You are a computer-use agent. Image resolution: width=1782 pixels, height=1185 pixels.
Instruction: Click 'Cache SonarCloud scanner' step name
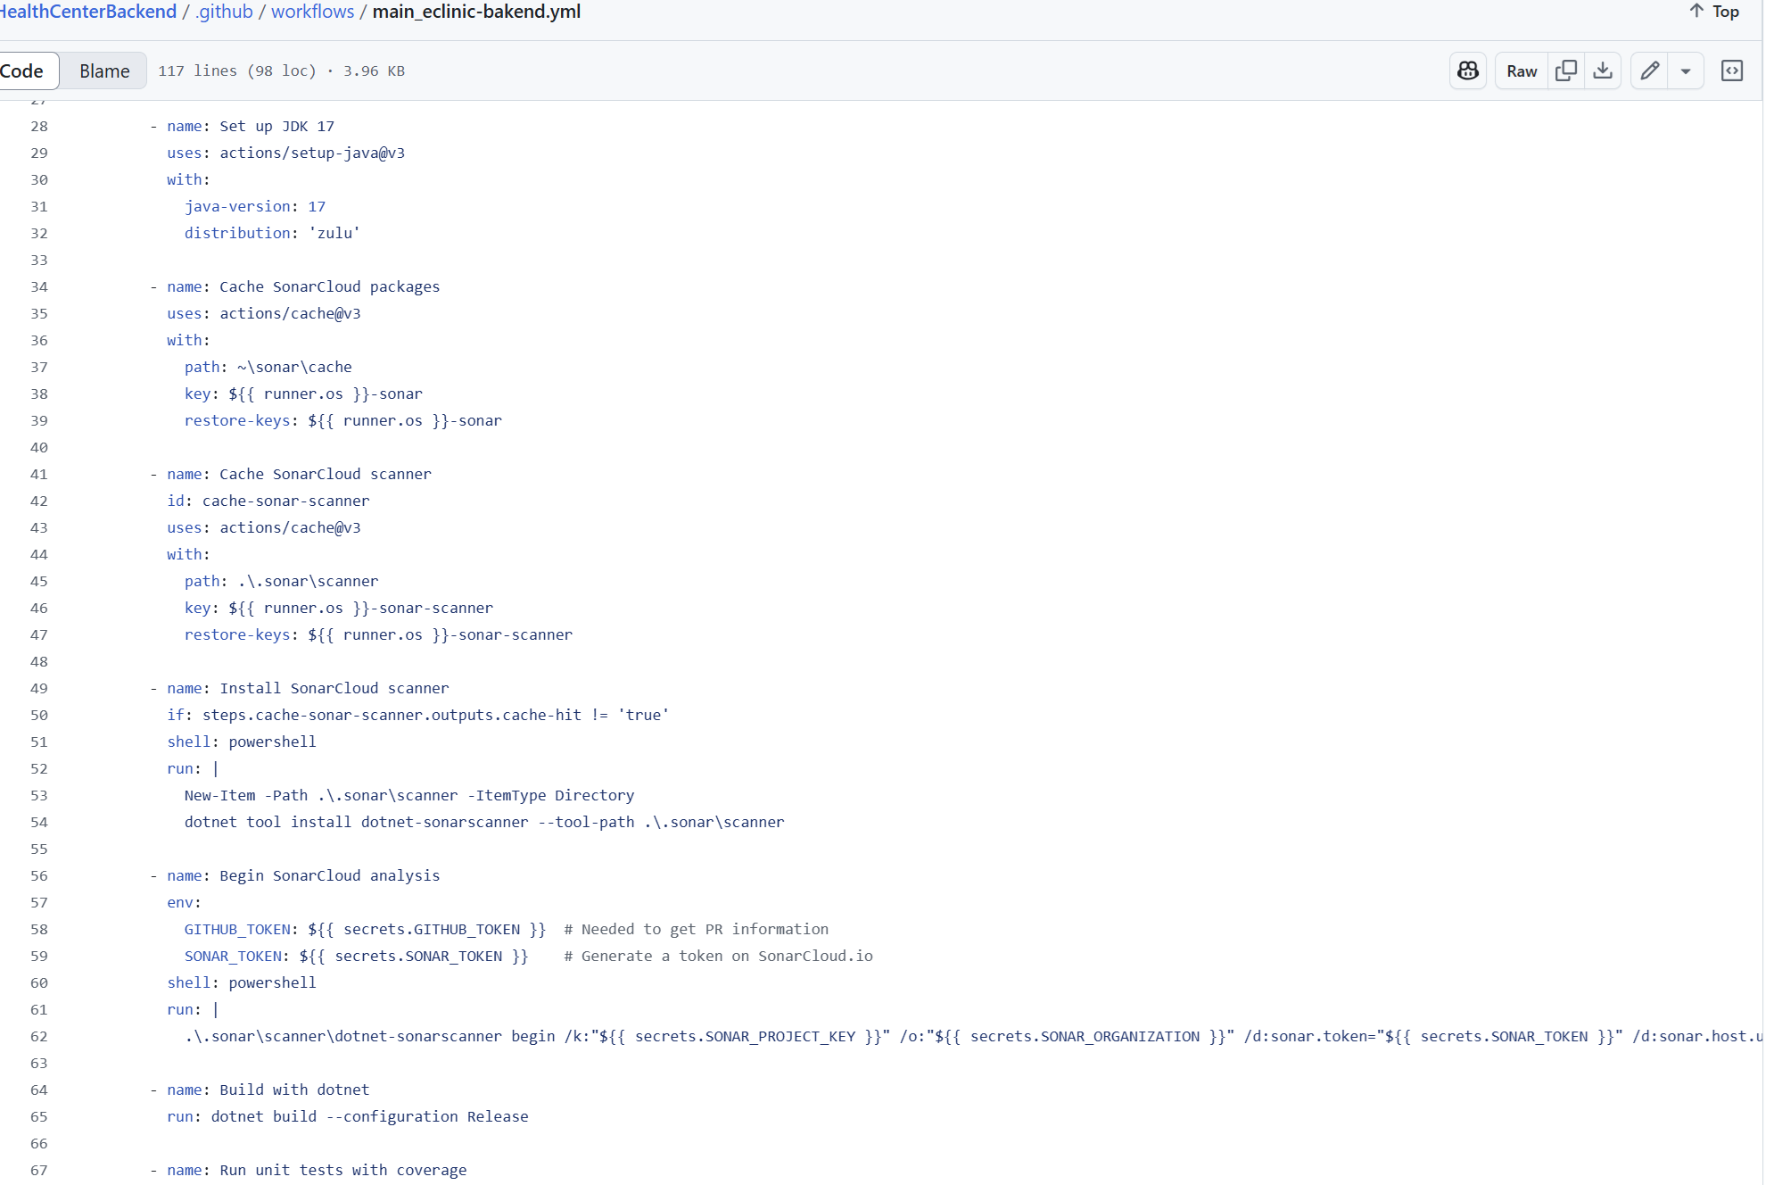[326, 474]
